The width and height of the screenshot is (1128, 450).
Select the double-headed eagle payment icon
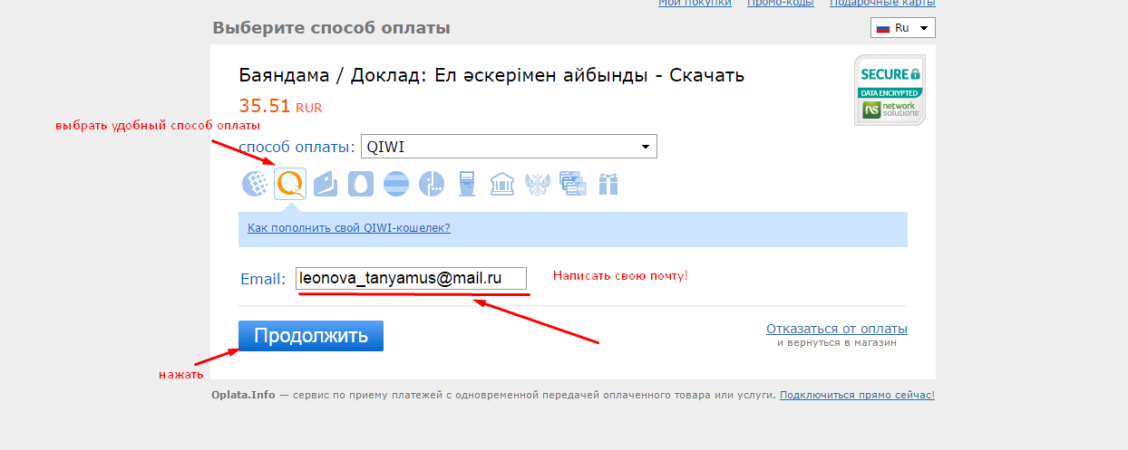pyautogui.click(x=538, y=184)
